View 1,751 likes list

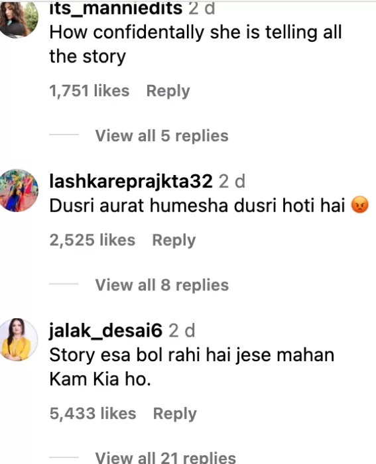click(x=90, y=91)
